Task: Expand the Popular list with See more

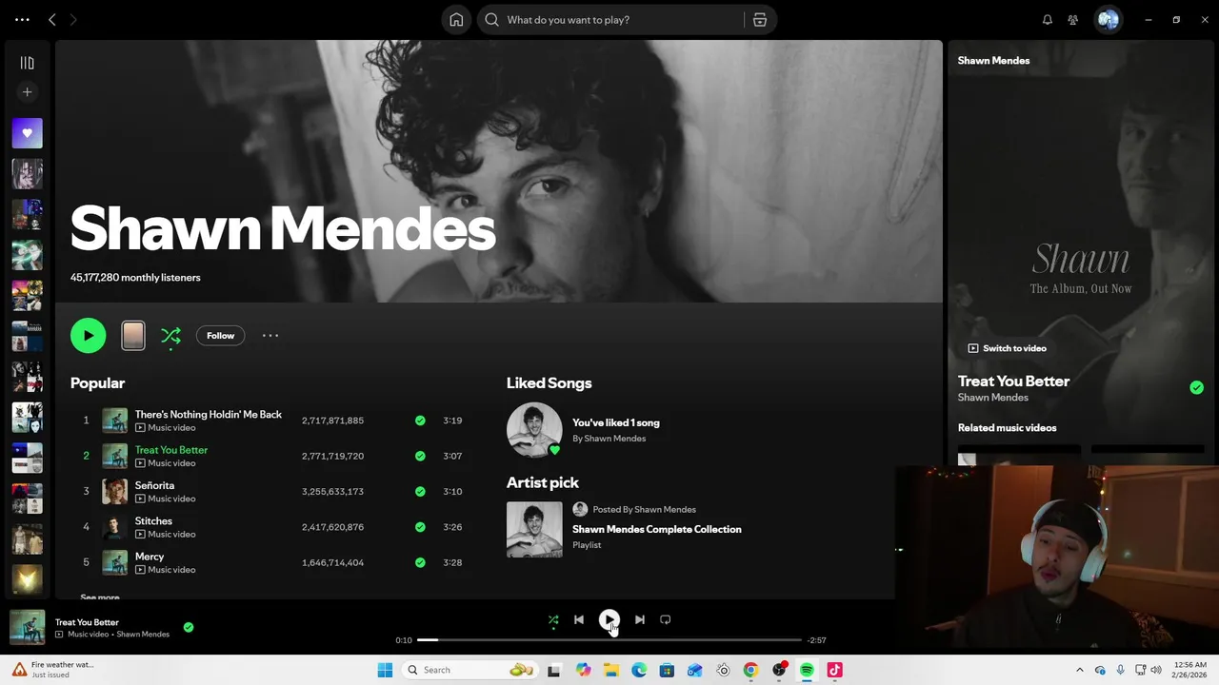Action: 100,597
